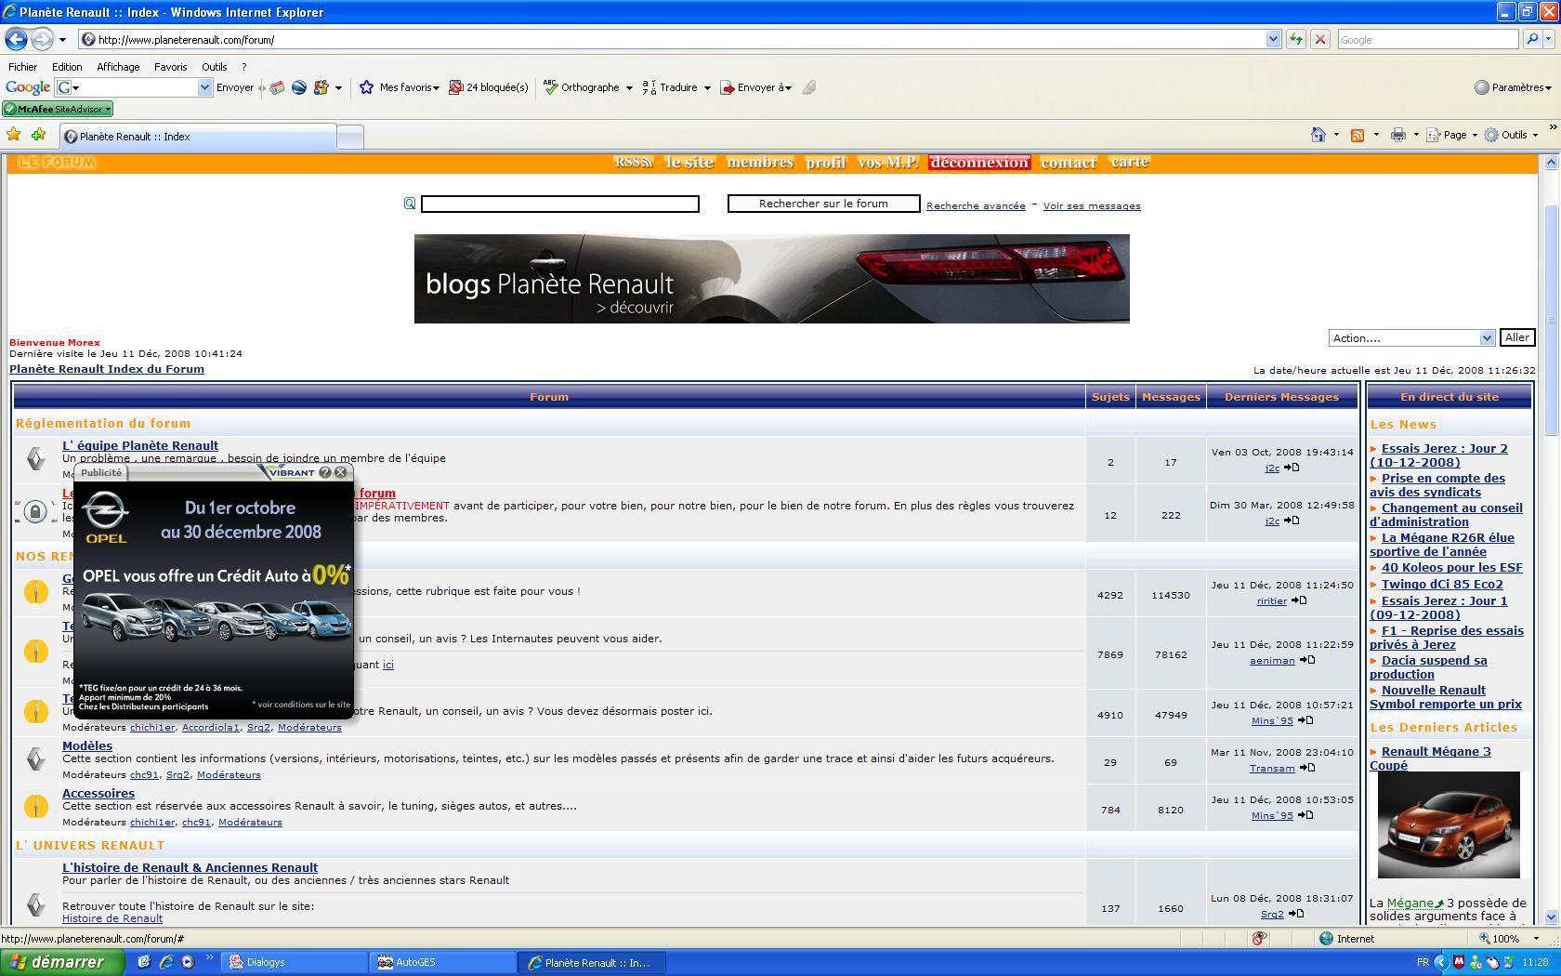Click the 24 bloquée(s) popup blocker button
The image size is (1561, 976).
(x=489, y=87)
